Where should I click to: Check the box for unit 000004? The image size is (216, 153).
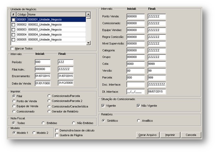13,35
